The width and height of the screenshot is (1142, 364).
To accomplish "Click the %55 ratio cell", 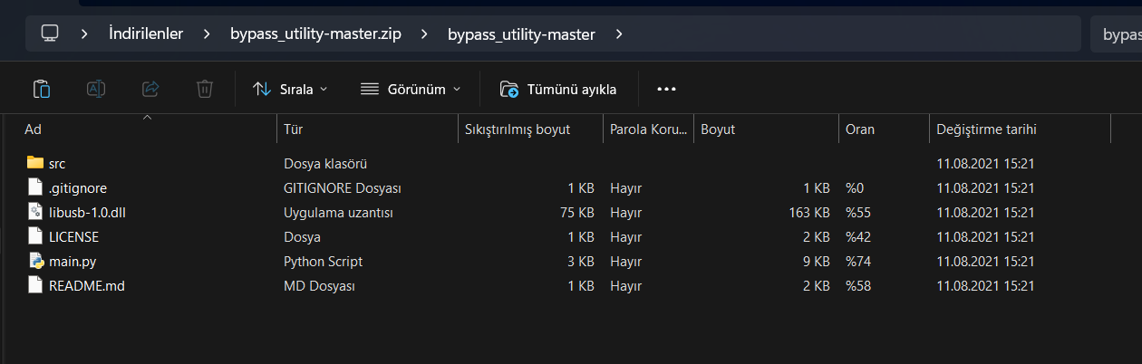I will point(857,213).
